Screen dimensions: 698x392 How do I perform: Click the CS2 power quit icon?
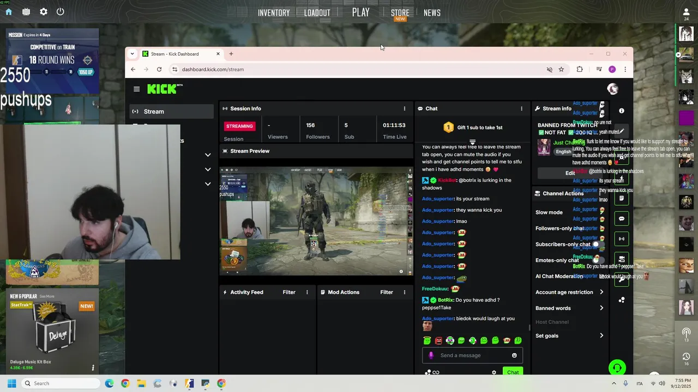(x=61, y=11)
